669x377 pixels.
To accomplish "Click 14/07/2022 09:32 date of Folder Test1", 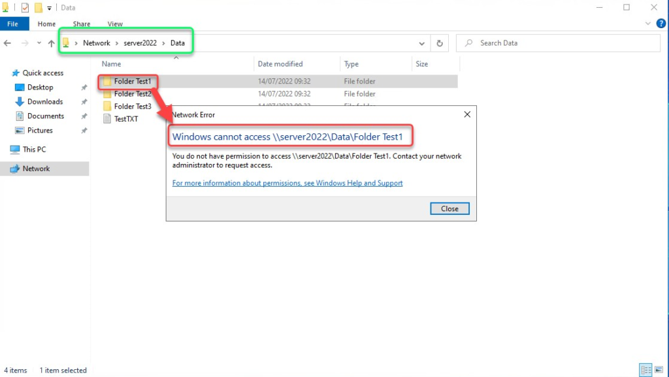I will [x=284, y=81].
